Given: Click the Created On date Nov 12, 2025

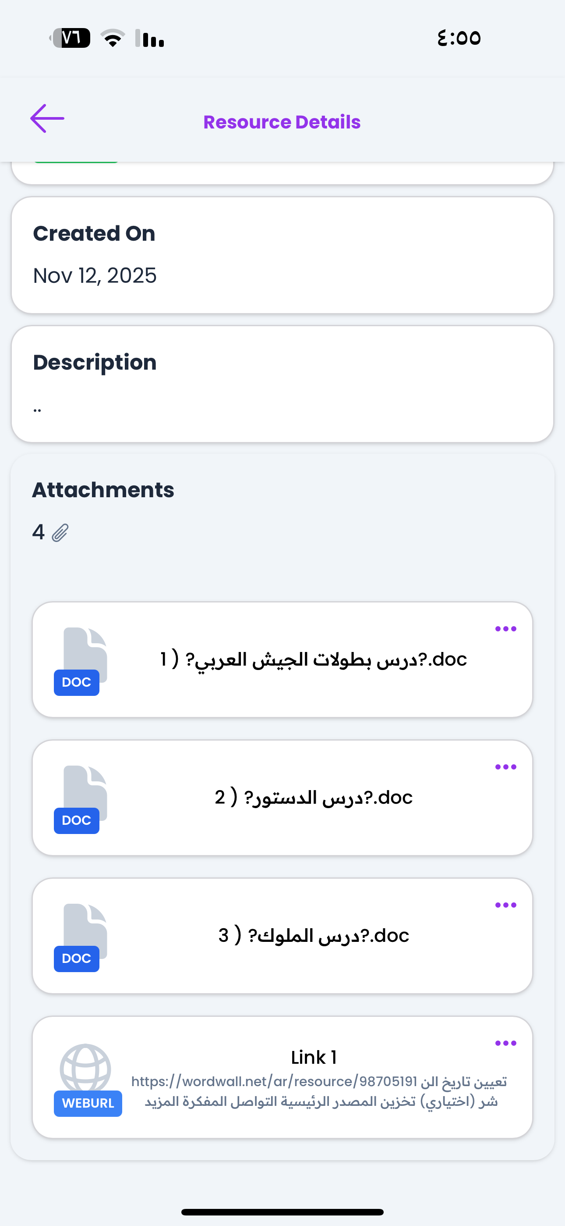Looking at the screenshot, I should point(95,275).
